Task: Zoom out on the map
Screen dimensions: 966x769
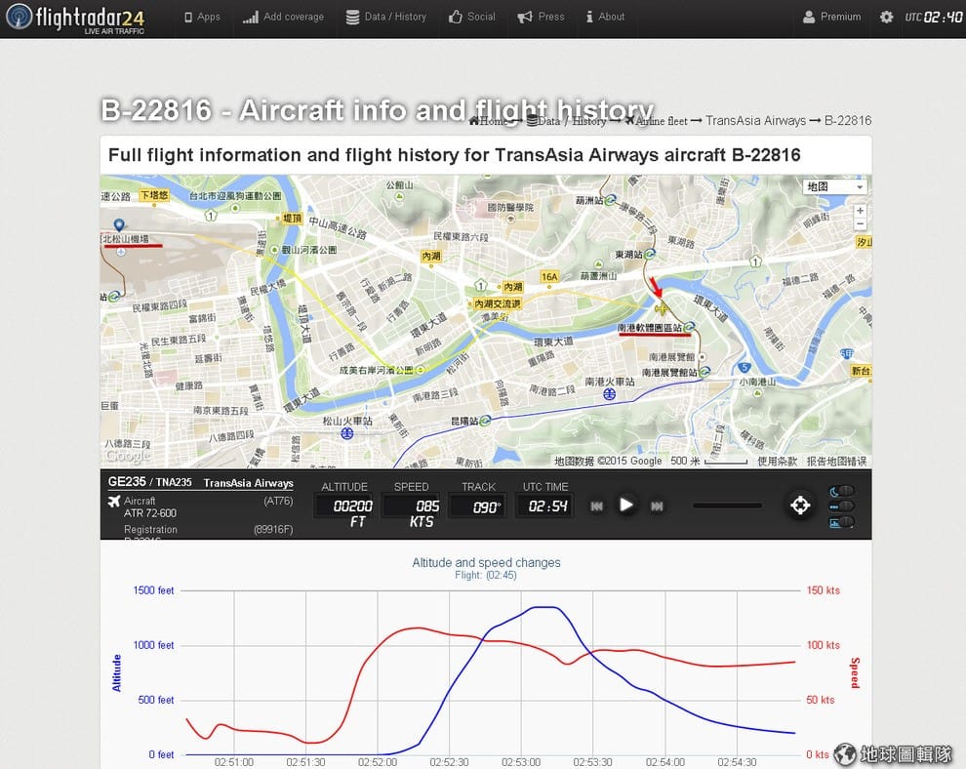Action: [860, 223]
